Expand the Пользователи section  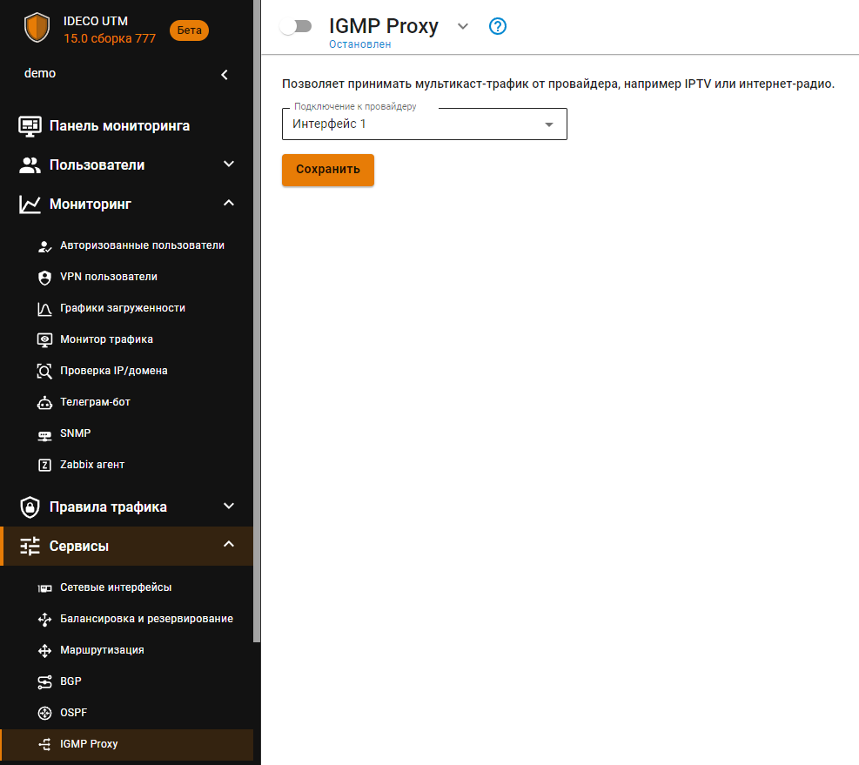pos(229,164)
